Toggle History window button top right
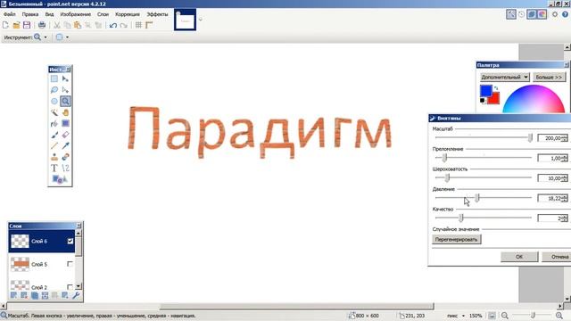 pyautogui.click(x=521, y=14)
